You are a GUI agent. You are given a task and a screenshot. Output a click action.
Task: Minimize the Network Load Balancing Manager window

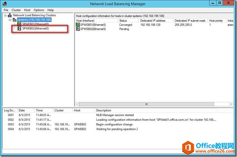pos(213,3)
